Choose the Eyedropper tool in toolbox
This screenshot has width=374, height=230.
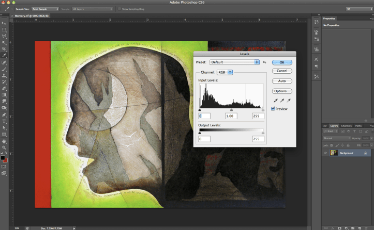4,55
